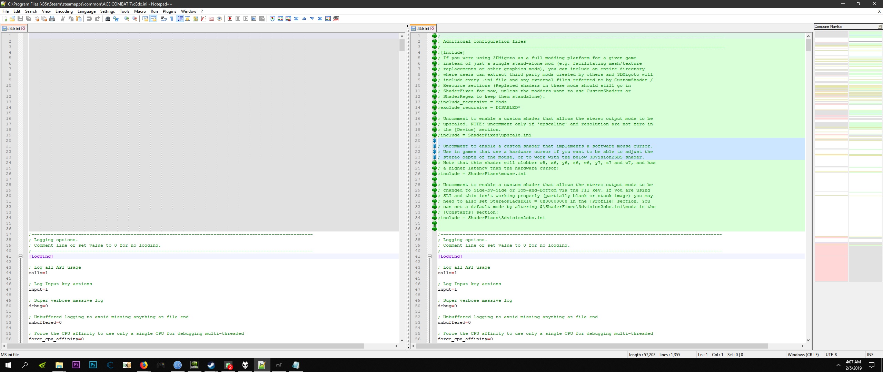This screenshot has width=883, height=372.
Task: Toggle the User Defined Language panel icon
Action: pos(188,19)
